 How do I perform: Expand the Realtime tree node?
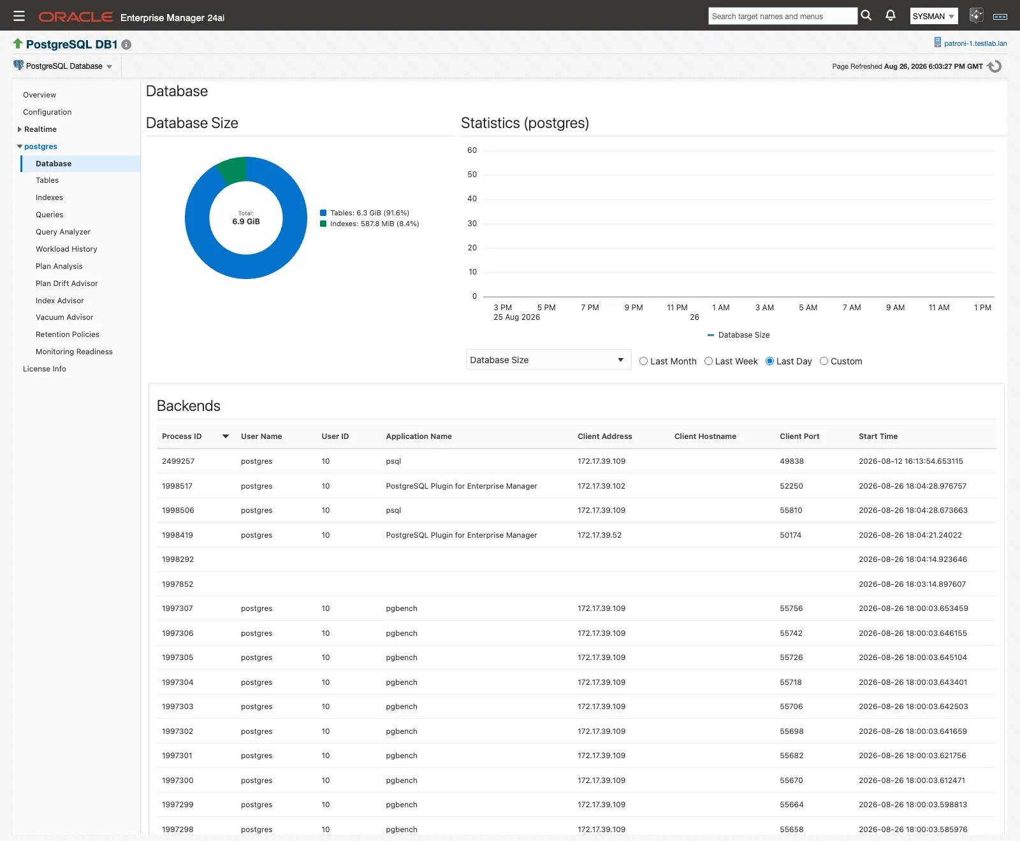[20, 129]
